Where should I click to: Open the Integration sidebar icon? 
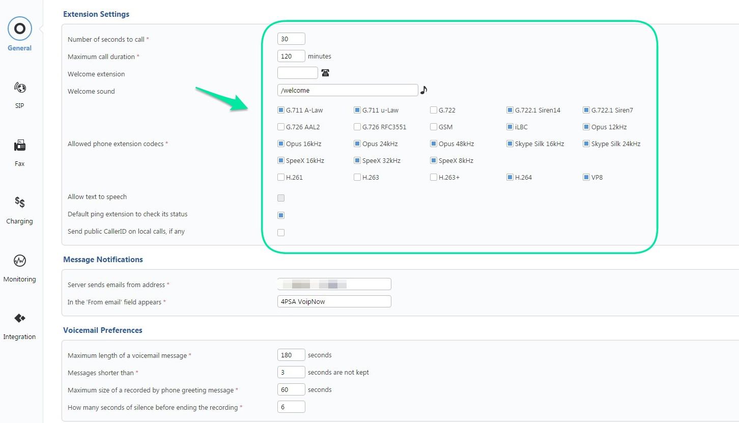click(19, 319)
